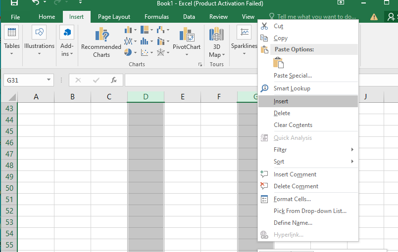
Task: Select Clear Contents in the context menu
Action: point(308,125)
